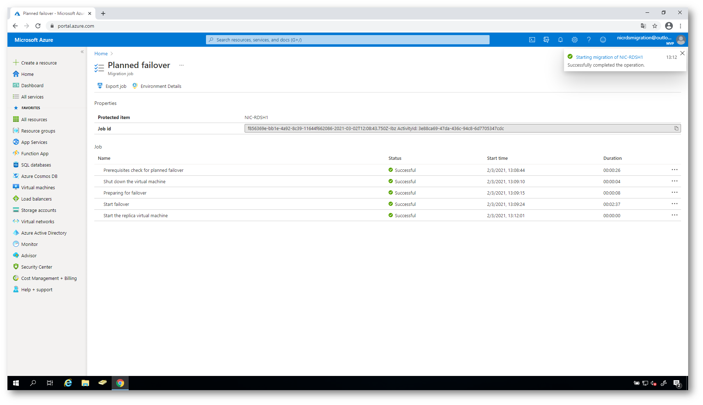Viewport: 703px width, 405px height.
Task: Open Windows Action Center notifications
Action: pyautogui.click(x=677, y=383)
